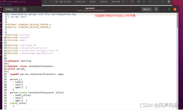The height and width of the screenshot is (110, 183).
Task: Click the "struct person_" line
Action: pyautogui.click(x=17, y=69)
